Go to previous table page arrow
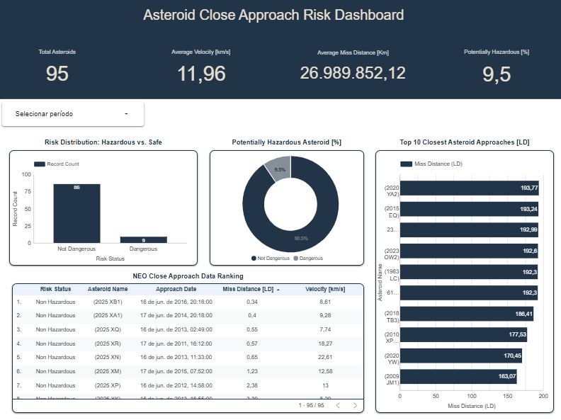This screenshot has height=420, width=561. tap(338, 405)
